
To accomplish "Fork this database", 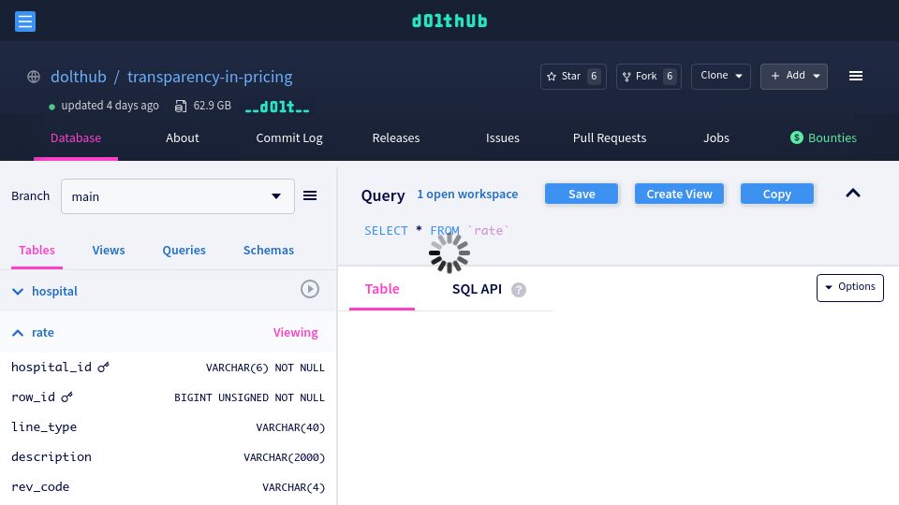I will (648, 76).
